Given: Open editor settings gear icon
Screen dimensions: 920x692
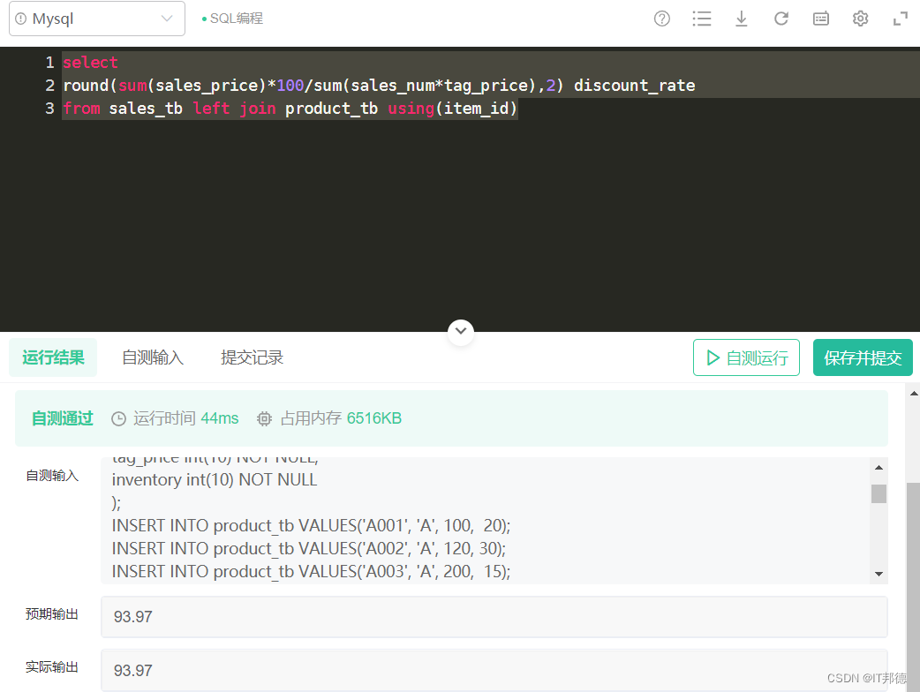Looking at the screenshot, I should [x=861, y=19].
